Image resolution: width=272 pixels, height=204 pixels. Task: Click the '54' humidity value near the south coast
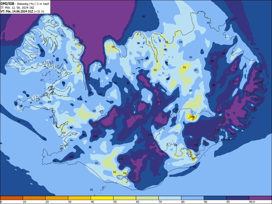click(125, 173)
